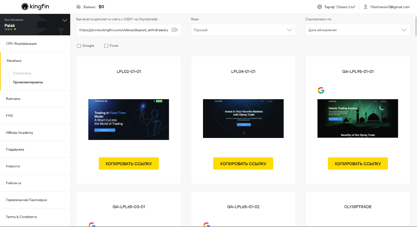
Task: Open Промоматериалы submenu item
Action: pyautogui.click(x=28, y=82)
